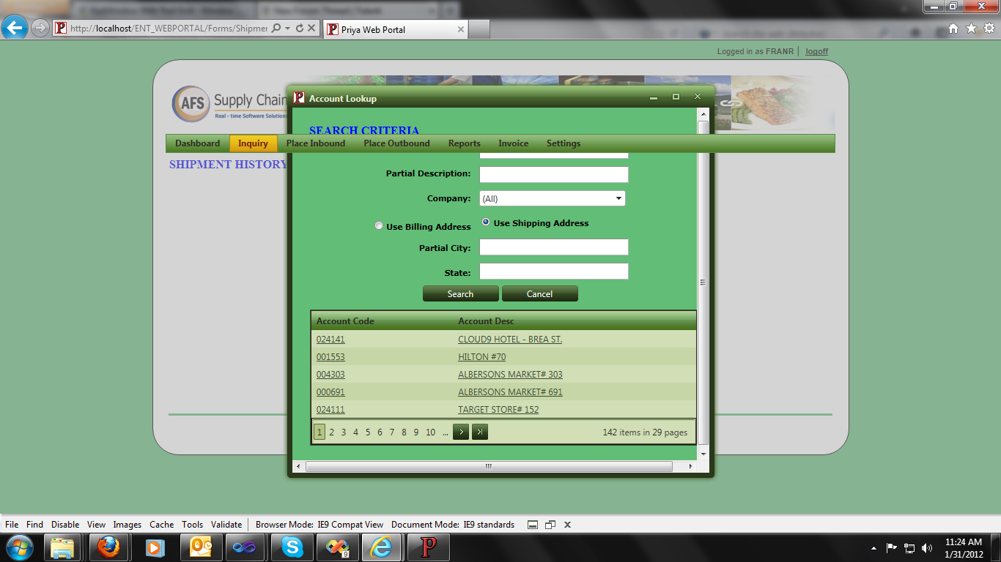1001x562 pixels.
Task: Open the Dashboard menu
Action: 197,143
